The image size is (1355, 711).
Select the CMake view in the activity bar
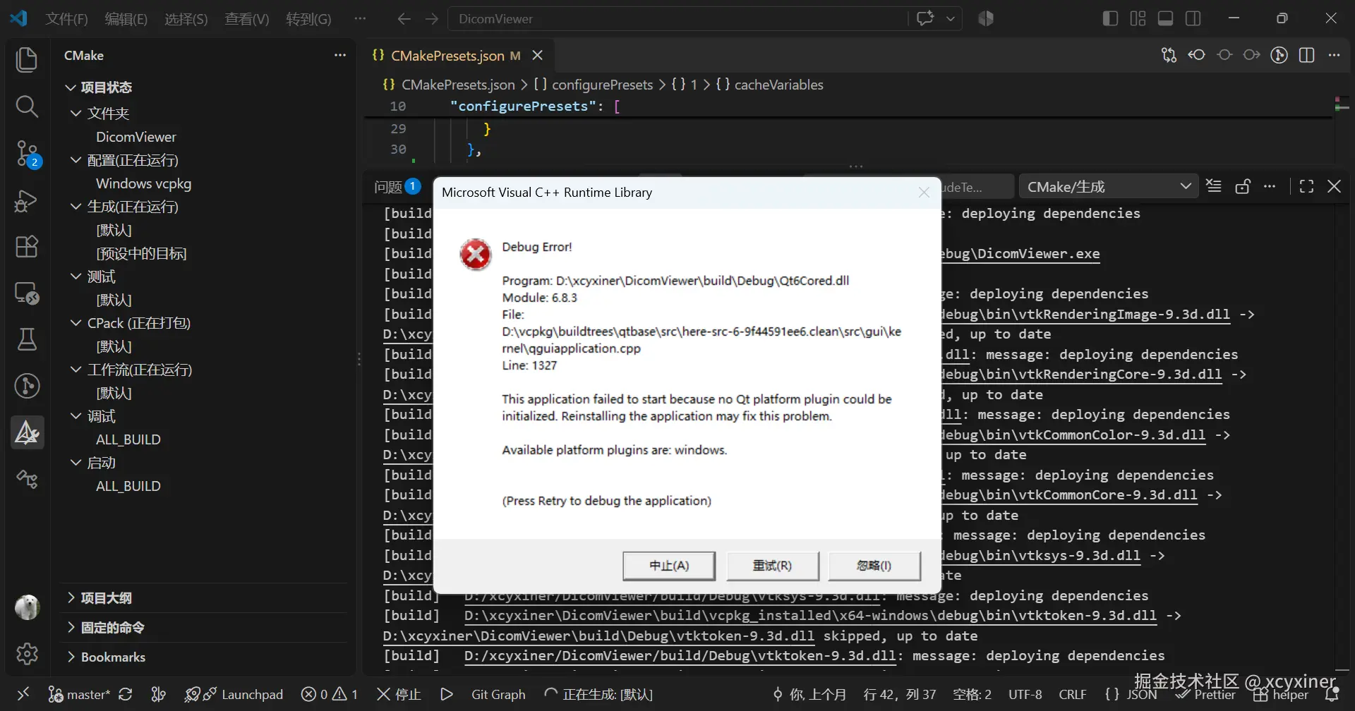tap(27, 432)
